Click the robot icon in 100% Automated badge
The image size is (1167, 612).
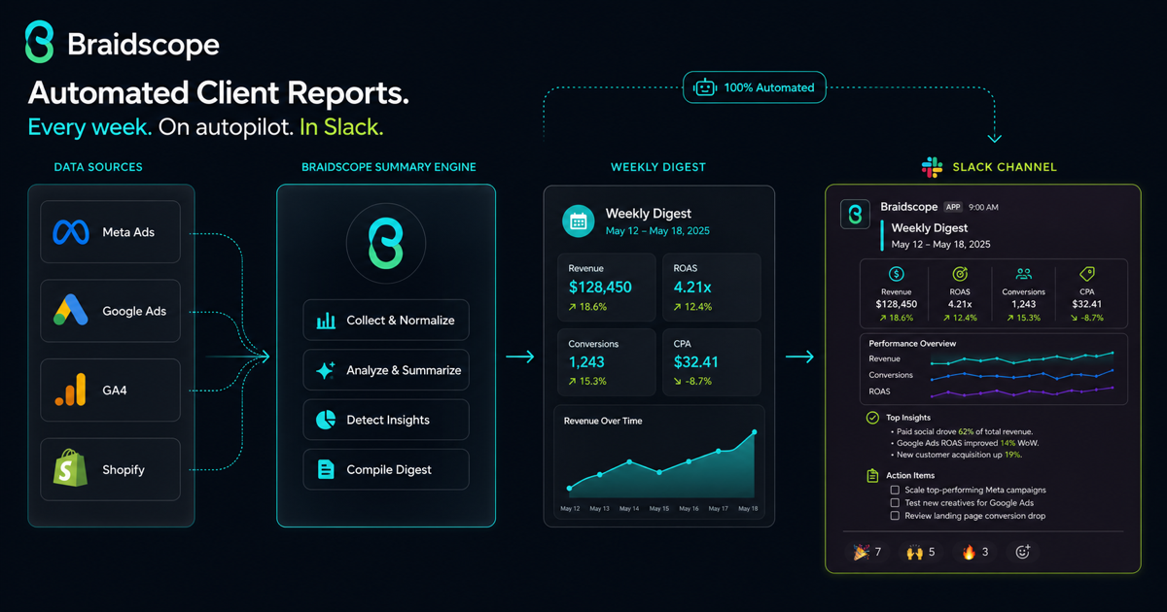pyautogui.click(x=705, y=87)
